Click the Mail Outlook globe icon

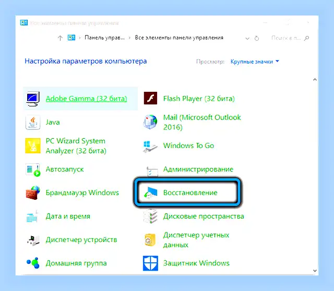[x=150, y=122]
